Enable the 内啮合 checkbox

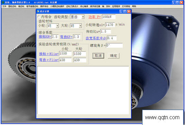[x=38, y=17]
